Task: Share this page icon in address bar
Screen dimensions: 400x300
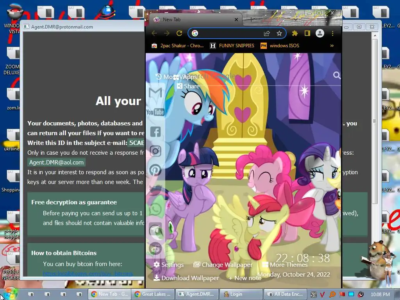Action: tap(267, 33)
